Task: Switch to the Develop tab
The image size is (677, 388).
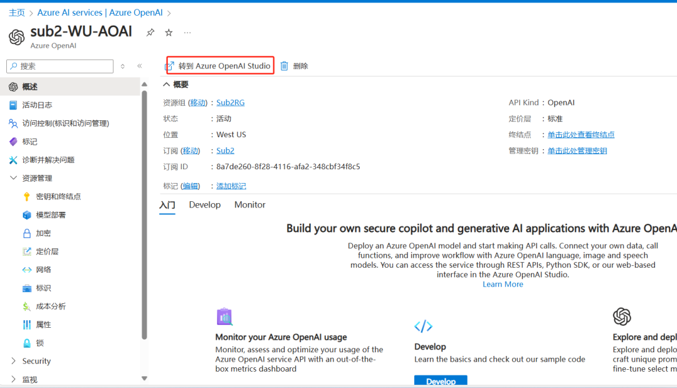Action: pyautogui.click(x=204, y=205)
